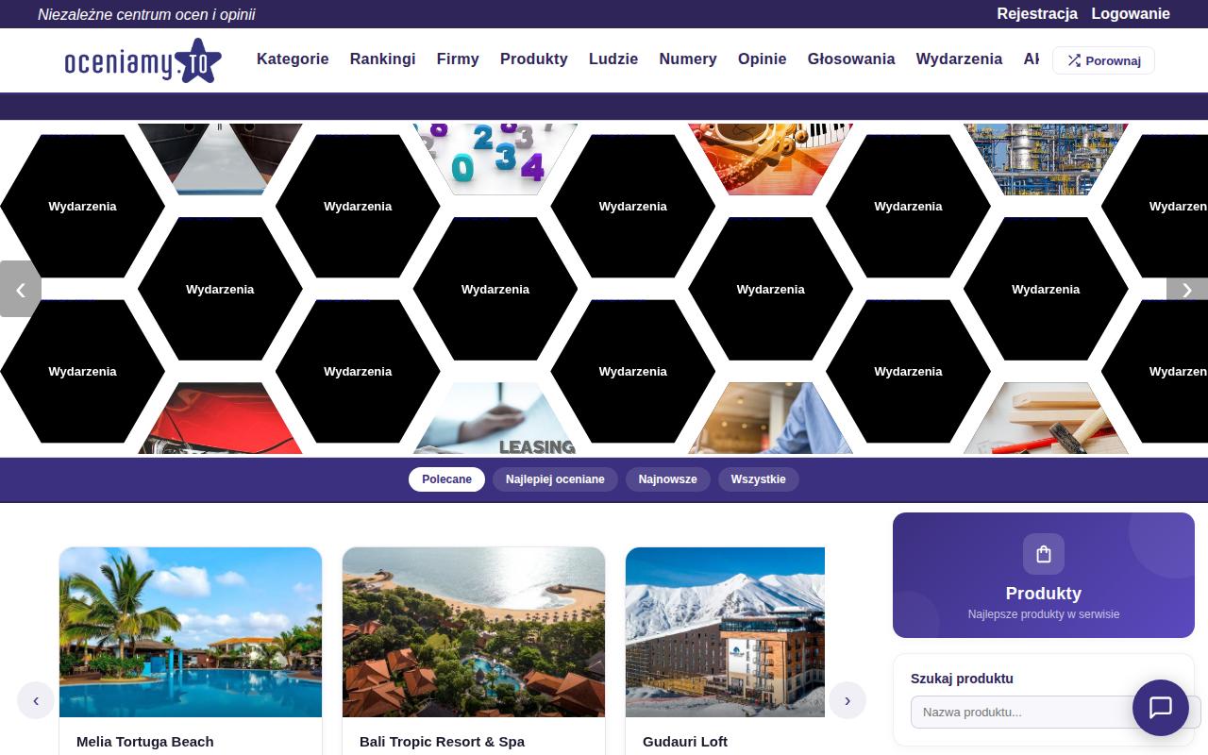Choose the Wszystkie filter pill
Image resolution: width=1208 pixels, height=755 pixels.
click(758, 479)
